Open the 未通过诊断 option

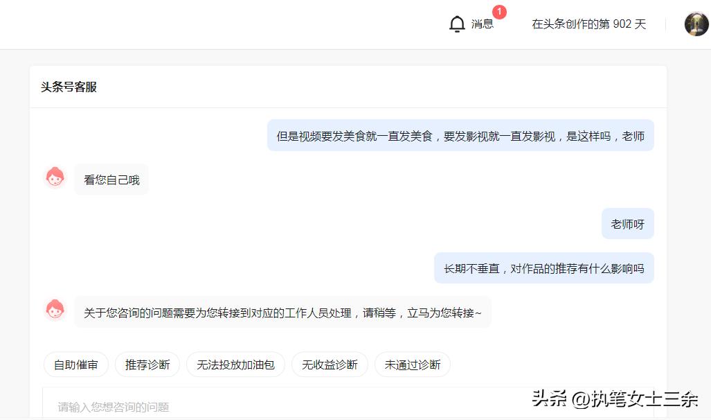click(413, 364)
